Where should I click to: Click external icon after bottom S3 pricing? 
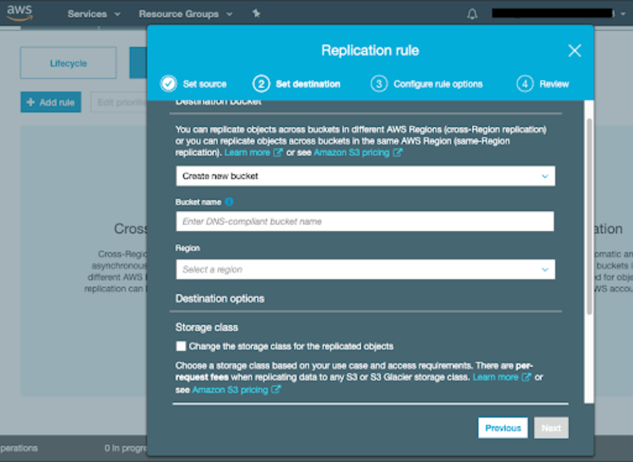(276, 390)
